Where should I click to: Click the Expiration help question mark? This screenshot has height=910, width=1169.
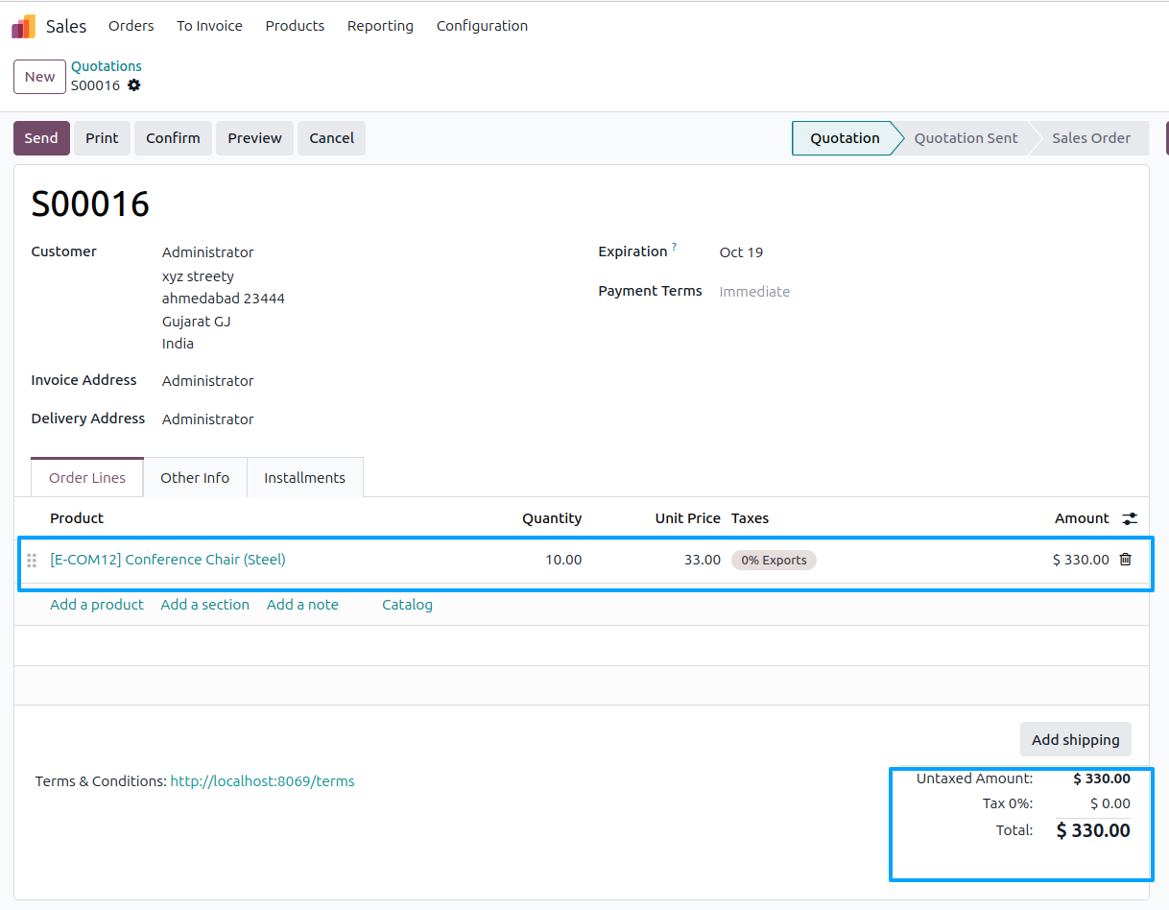click(x=674, y=248)
